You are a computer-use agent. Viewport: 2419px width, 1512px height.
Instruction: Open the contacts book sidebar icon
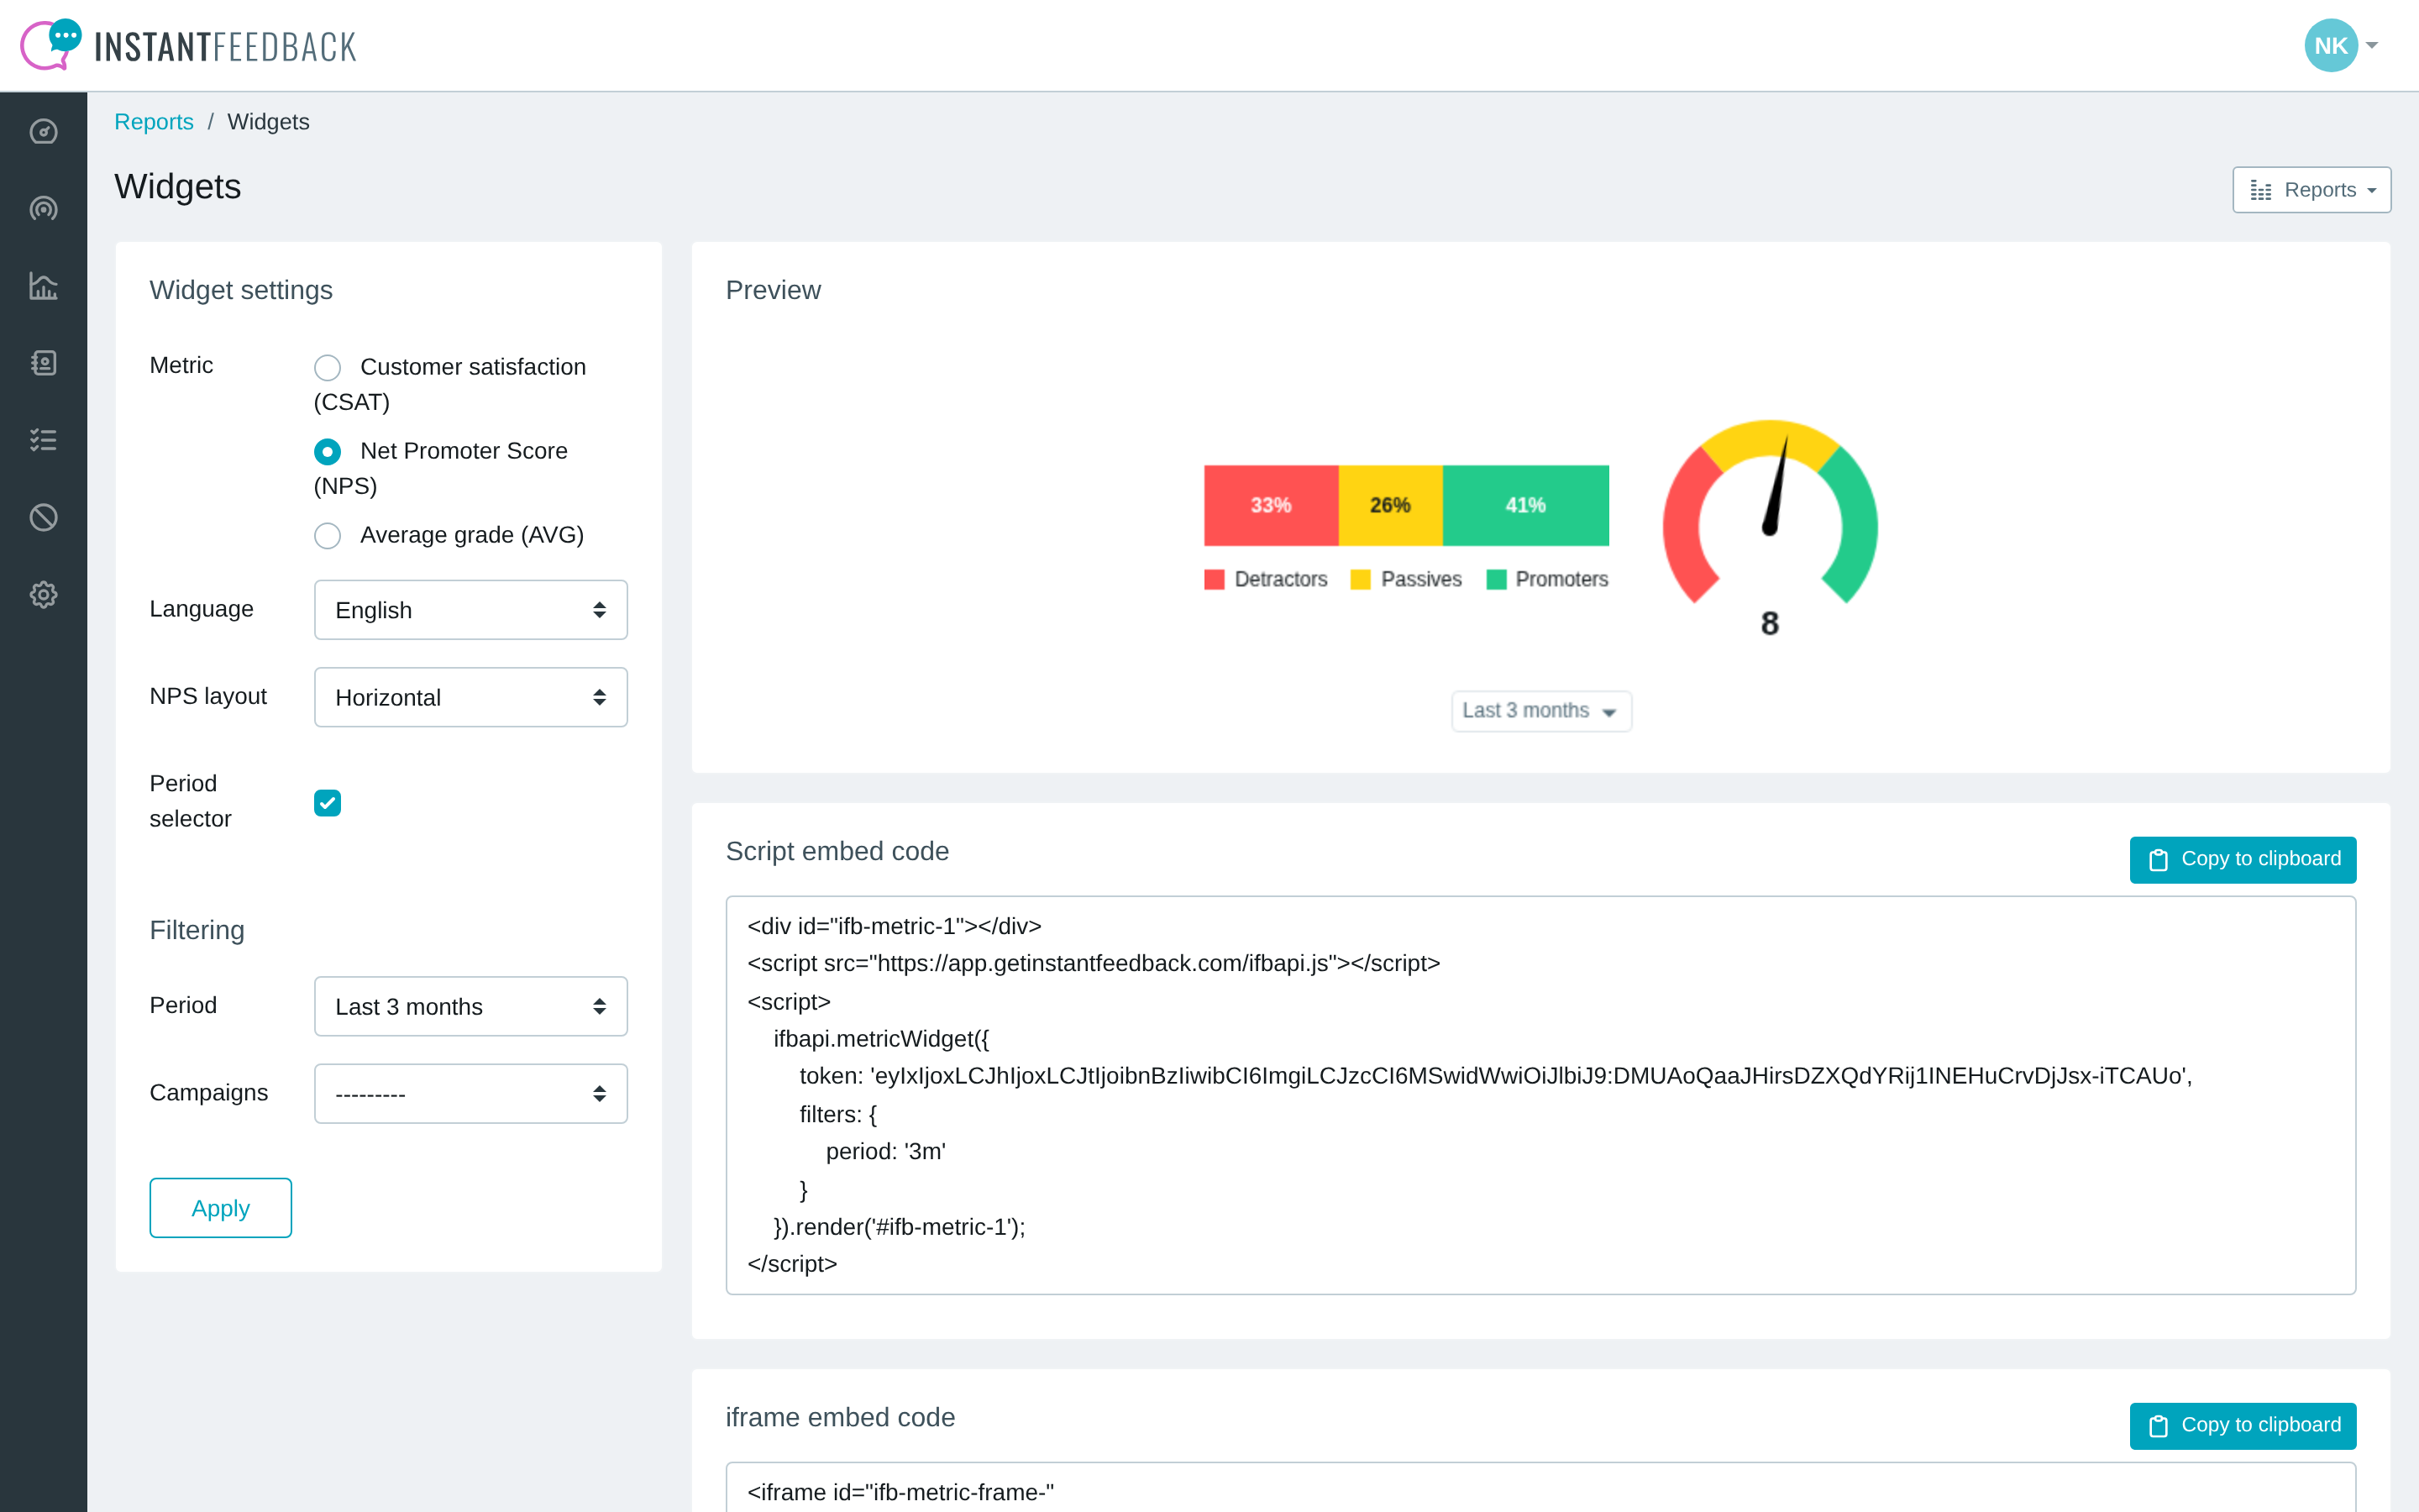pyautogui.click(x=43, y=363)
